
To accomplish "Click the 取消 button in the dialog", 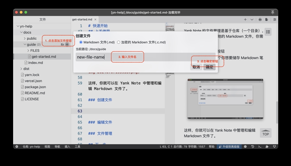I will 196,67.
